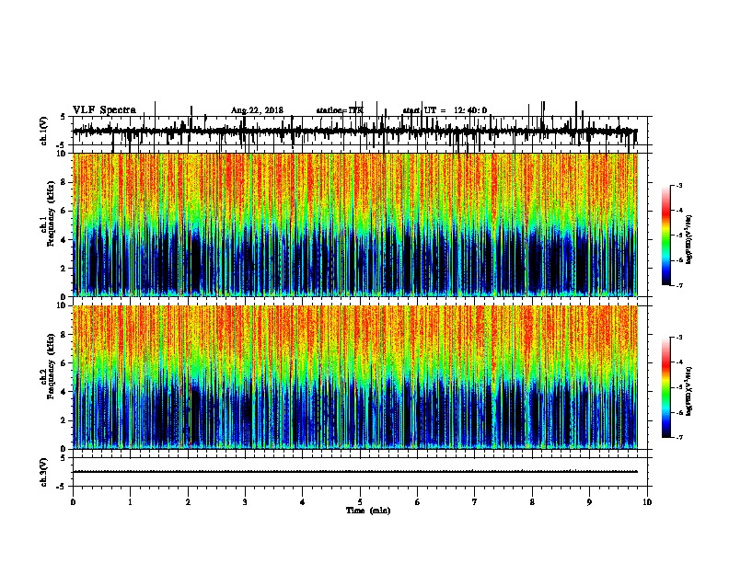Click the "VLF Spectra" plot title
The image size is (729, 563).
(x=104, y=110)
